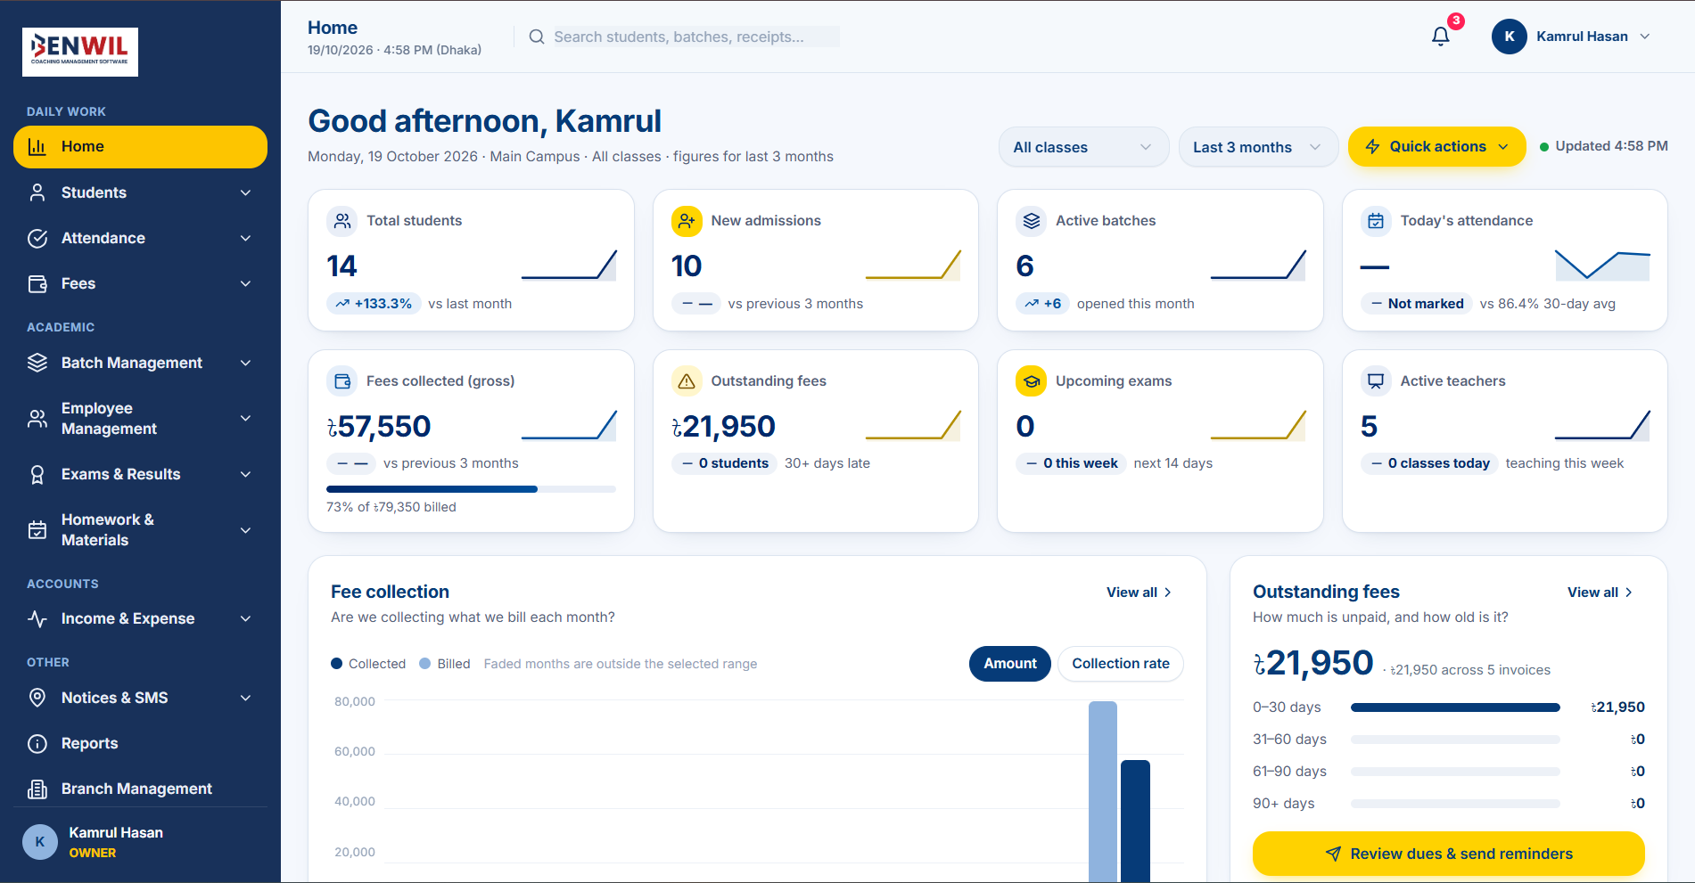
Task: Click the Branch Management building icon
Action: [x=37, y=789]
